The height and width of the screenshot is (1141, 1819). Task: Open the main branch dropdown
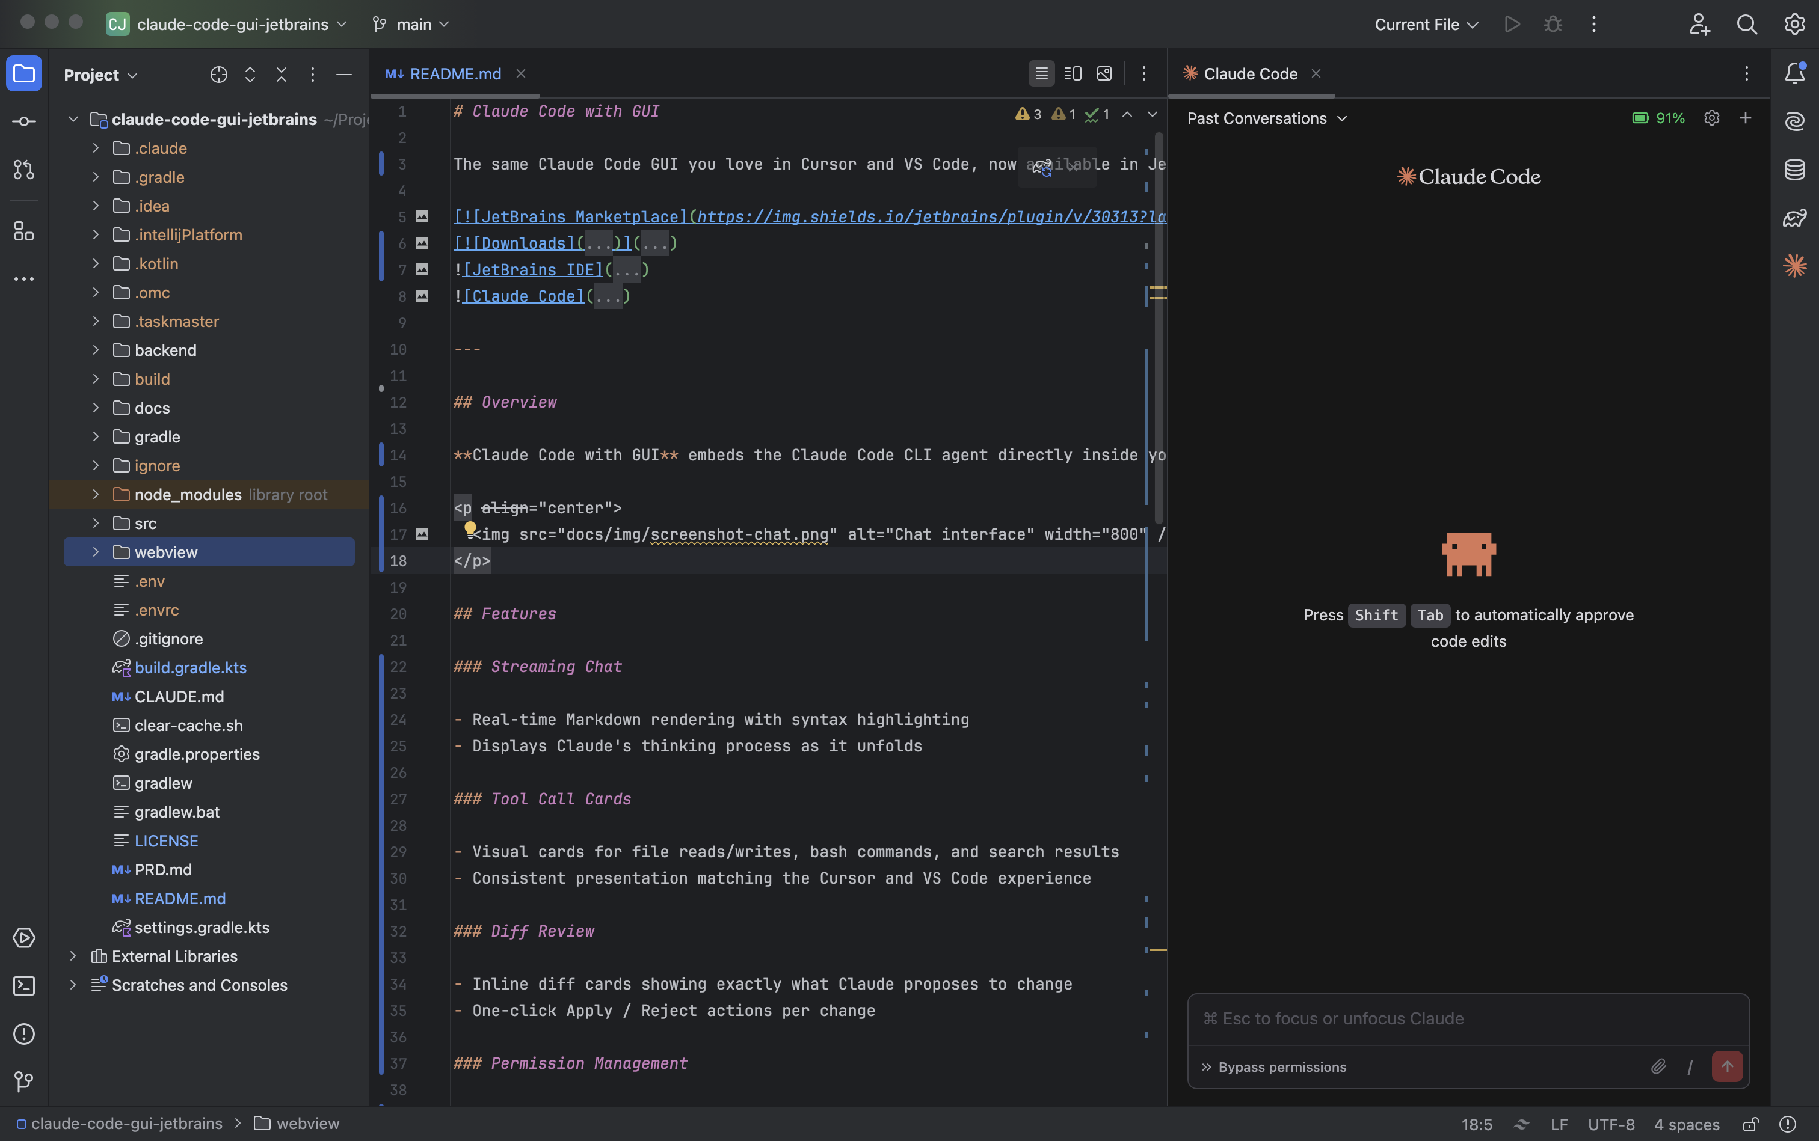pyautogui.click(x=411, y=24)
